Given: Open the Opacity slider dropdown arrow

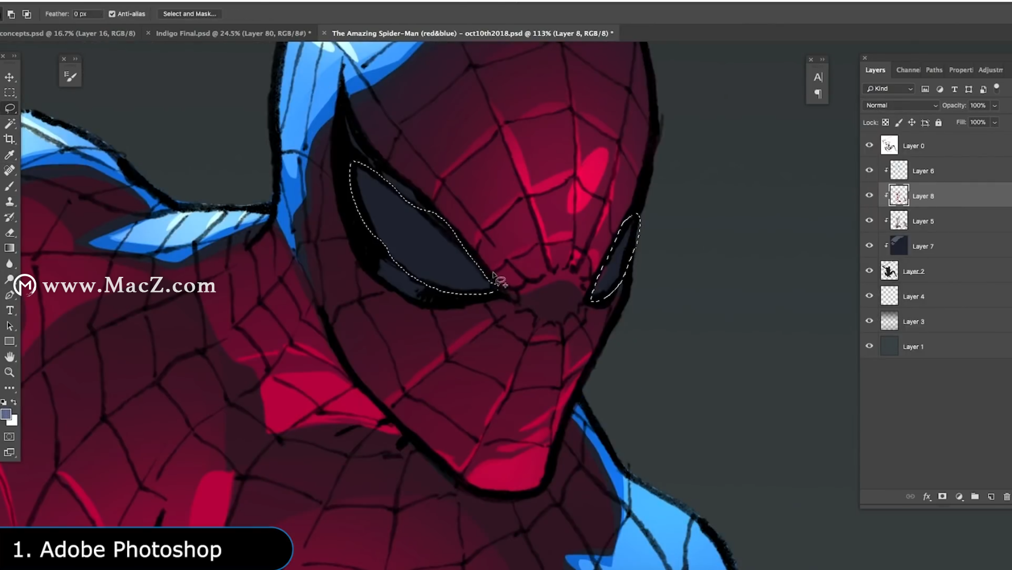Looking at the screenshot, I should [994, 105].
